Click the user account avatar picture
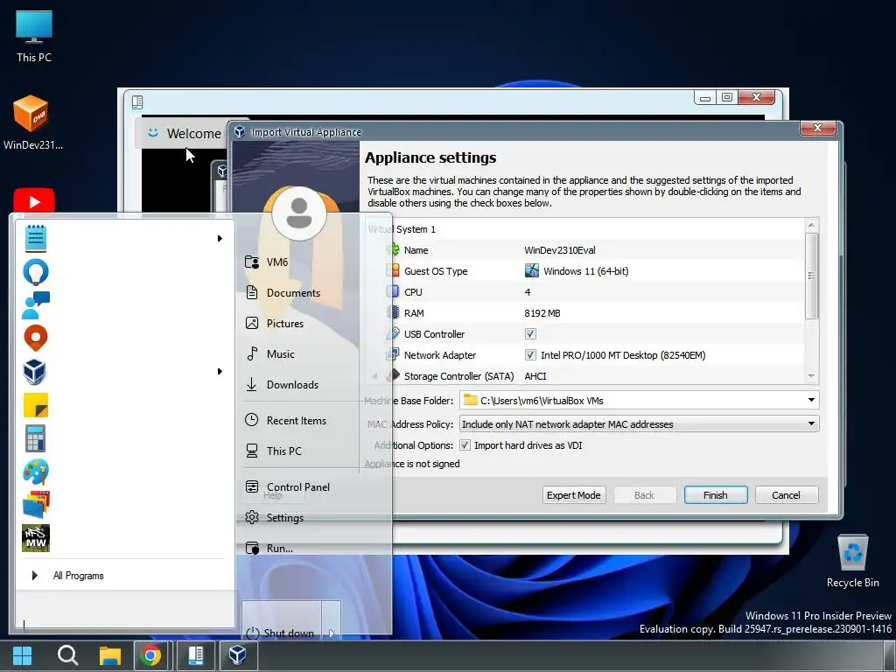Image resolution: width=896 pixels, height=672 pixels. click(299, 213)
